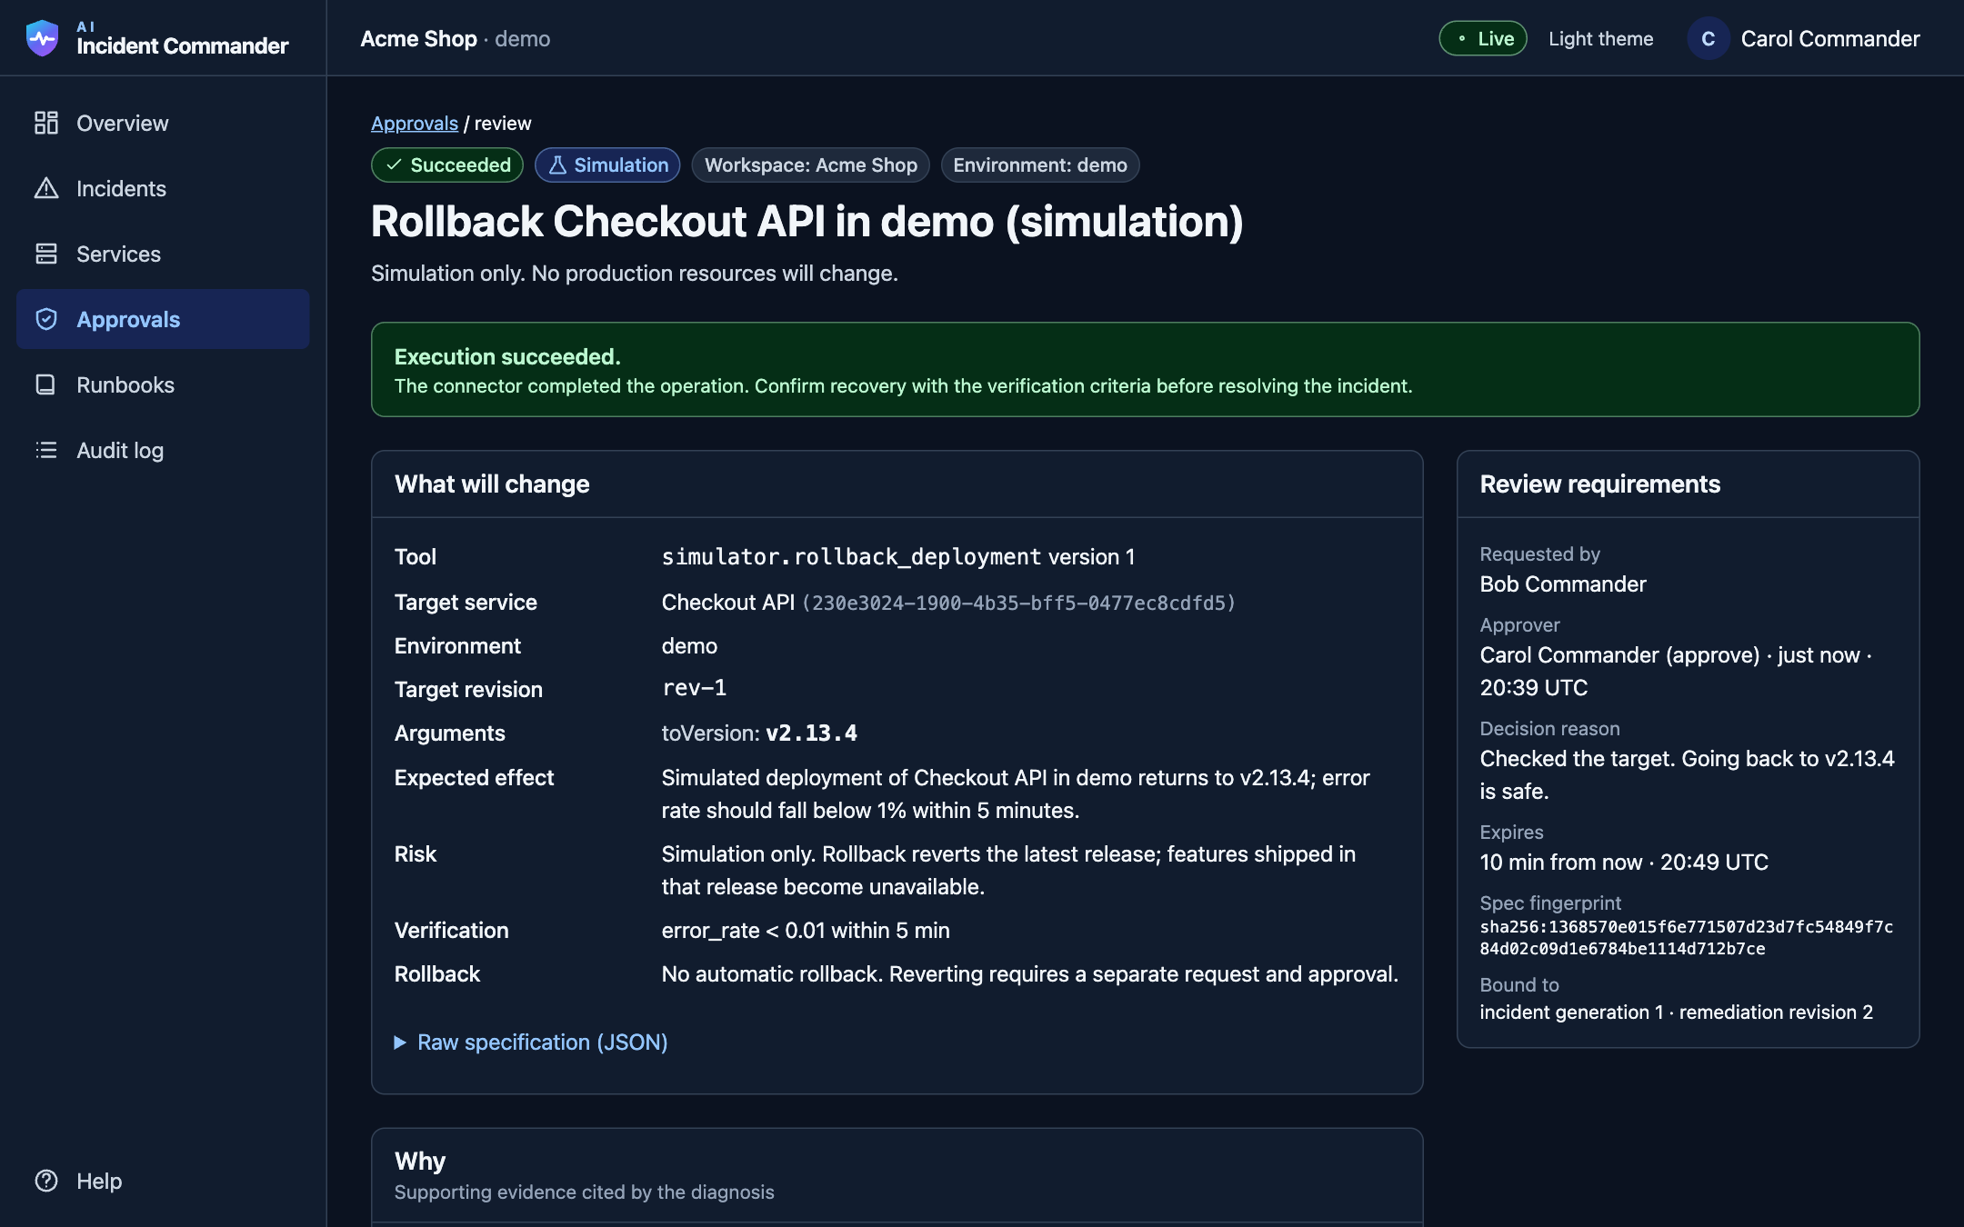The width and height of the screenshot is (1964, 1227).
Task: Click the sha256 spec fingerprint value
Action: coord(1687,937)
